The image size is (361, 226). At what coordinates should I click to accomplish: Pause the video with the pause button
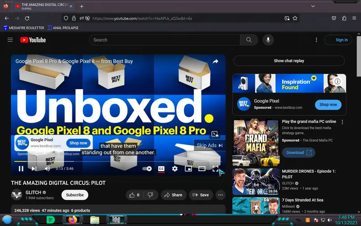tap(21, 169)
